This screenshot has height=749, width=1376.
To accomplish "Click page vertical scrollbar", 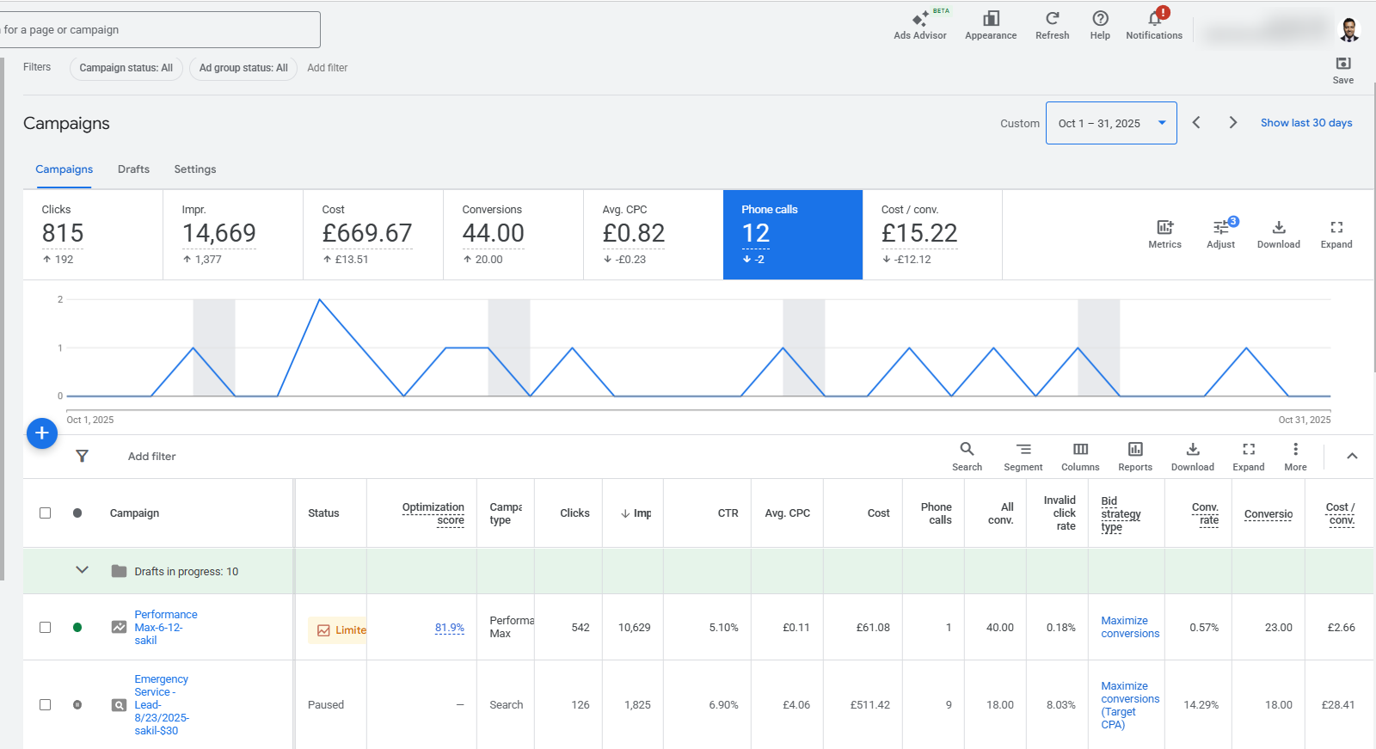I will [1373, 228].
